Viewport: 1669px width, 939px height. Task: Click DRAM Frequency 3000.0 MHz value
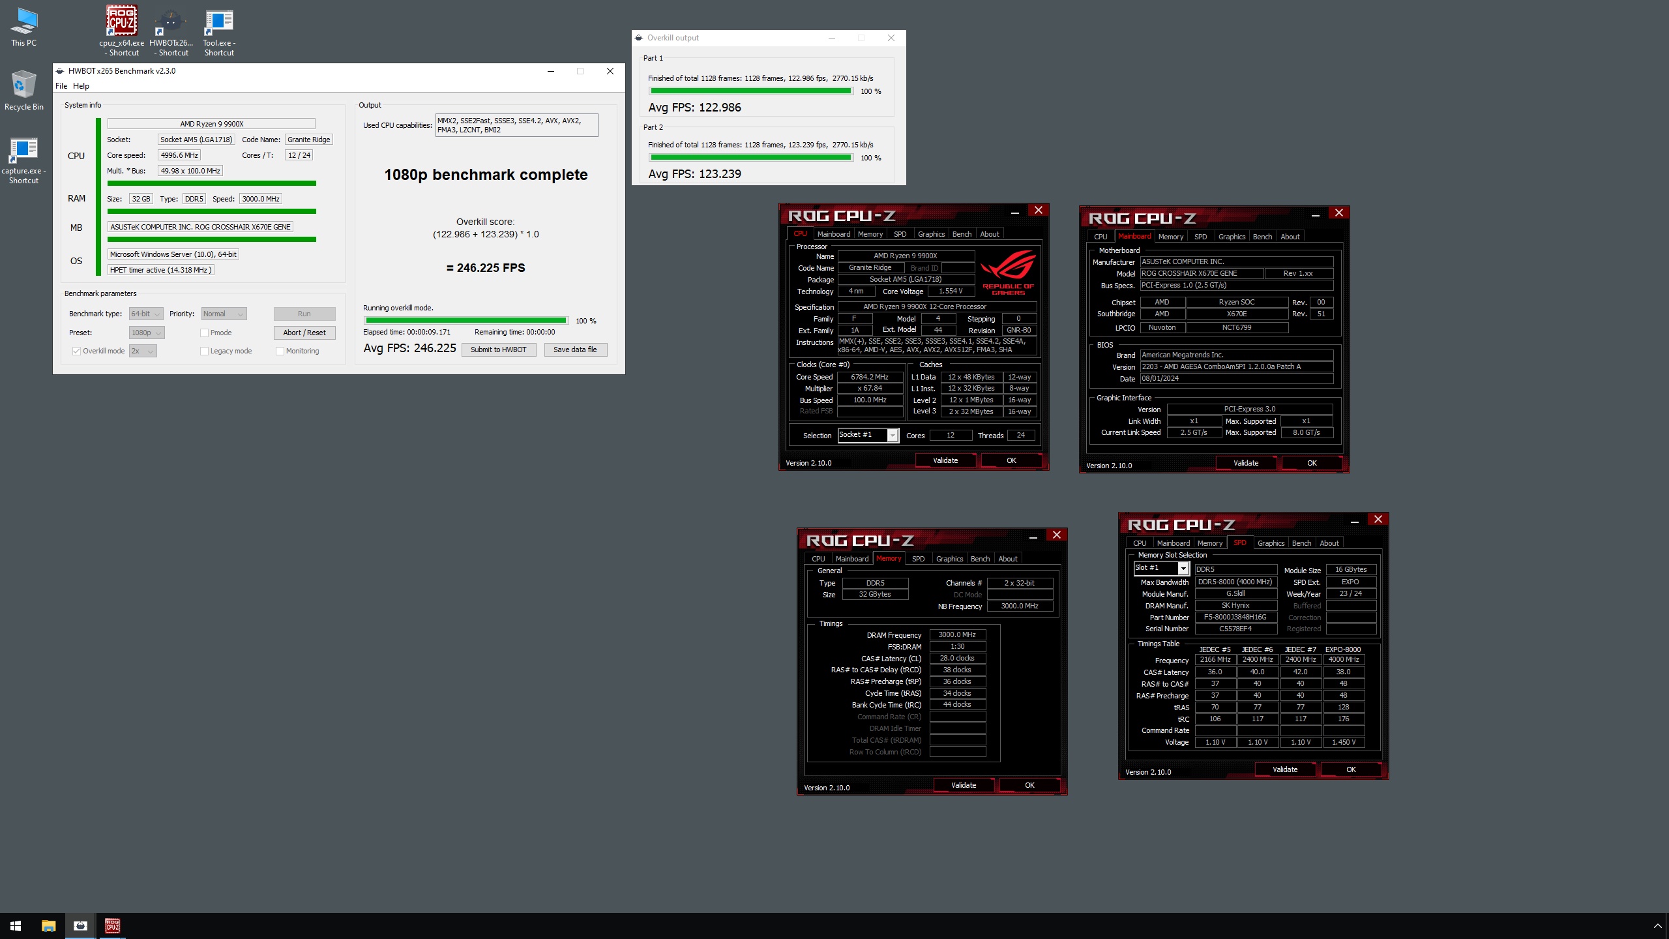[x=957, y=634]
